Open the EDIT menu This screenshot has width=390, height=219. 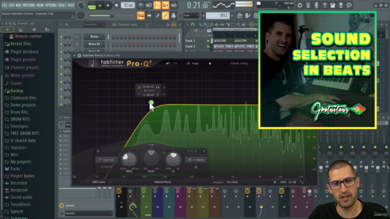point(12,5)
